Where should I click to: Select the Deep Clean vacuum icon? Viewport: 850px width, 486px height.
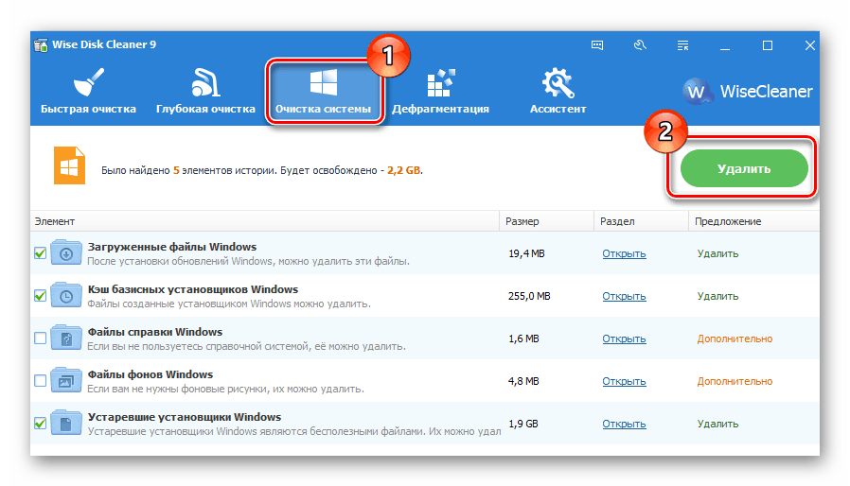205,83
